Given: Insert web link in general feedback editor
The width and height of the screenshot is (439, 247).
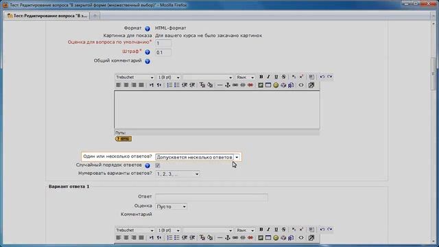Looking at the screenshot, I should click(x=235, y=85).
